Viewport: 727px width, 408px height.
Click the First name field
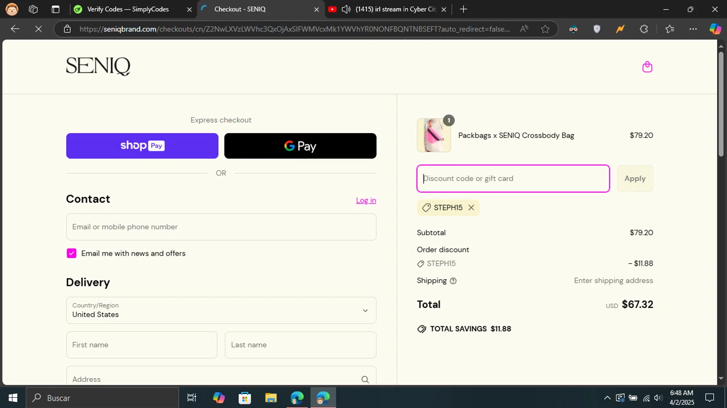pyautogui.click(x=142, y=345)
